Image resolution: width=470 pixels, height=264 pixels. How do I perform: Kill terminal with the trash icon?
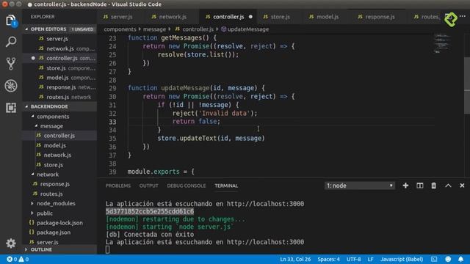[x=433, y=186]
